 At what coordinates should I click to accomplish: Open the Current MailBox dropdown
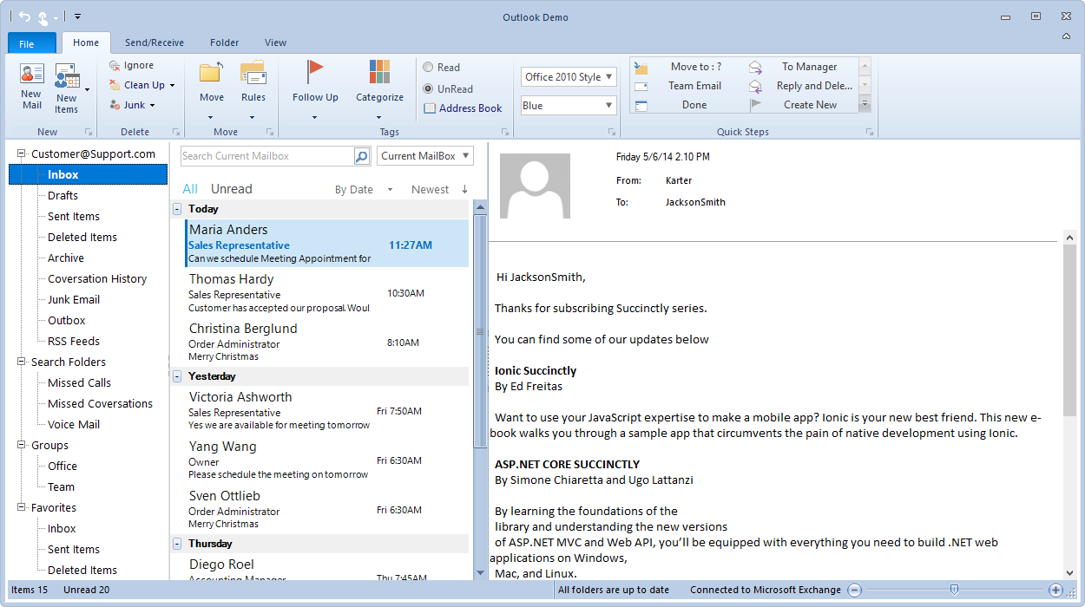(x=424, y=156)
